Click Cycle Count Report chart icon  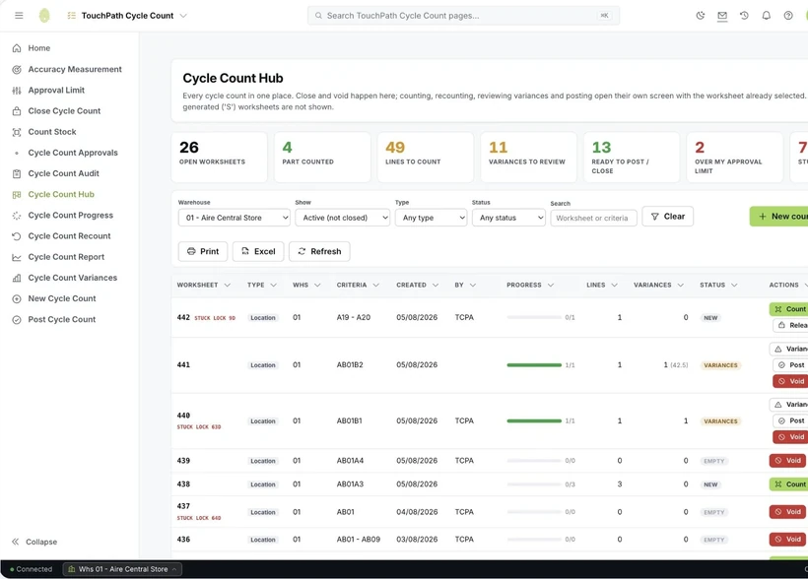pyautogui.click(x=17, y=257)
